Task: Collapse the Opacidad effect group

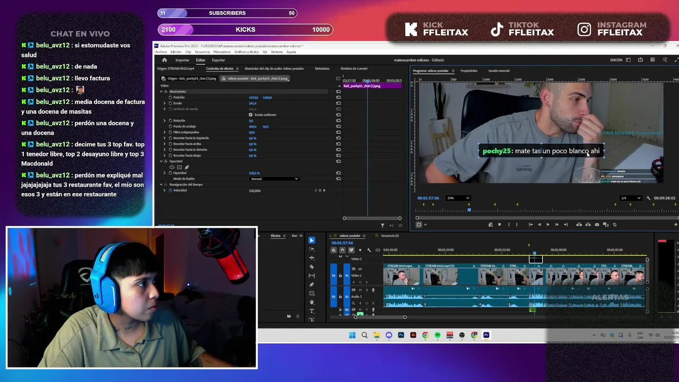Action: click(161, 161)
